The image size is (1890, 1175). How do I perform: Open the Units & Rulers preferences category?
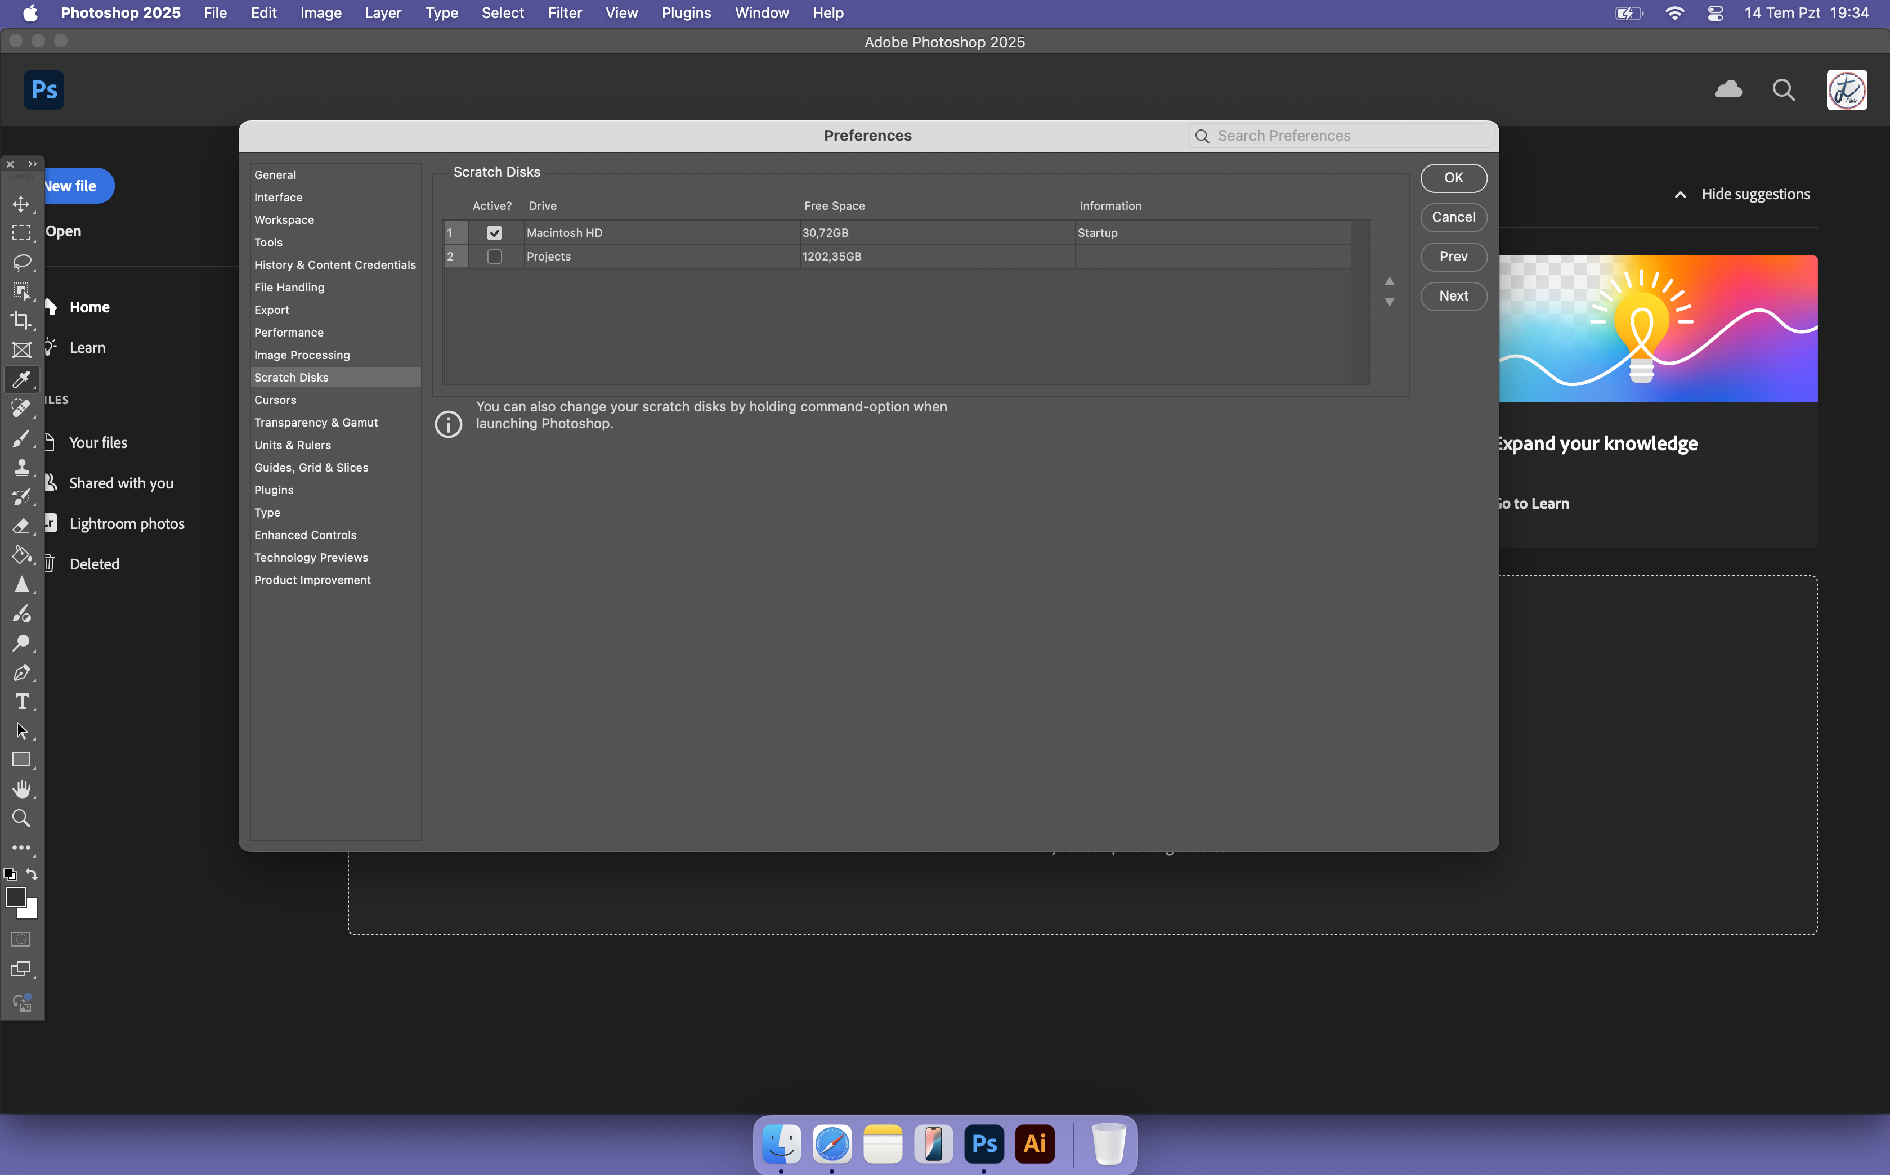click(x=335, y=445)
